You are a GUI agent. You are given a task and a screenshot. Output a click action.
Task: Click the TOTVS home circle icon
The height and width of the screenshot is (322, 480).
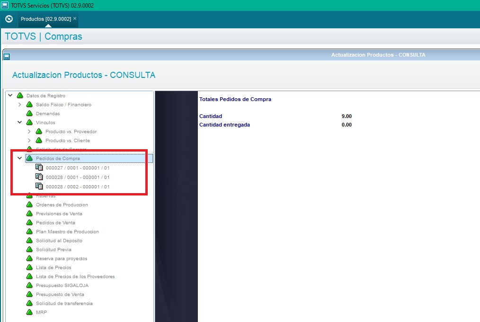click(x=9, y=19)
